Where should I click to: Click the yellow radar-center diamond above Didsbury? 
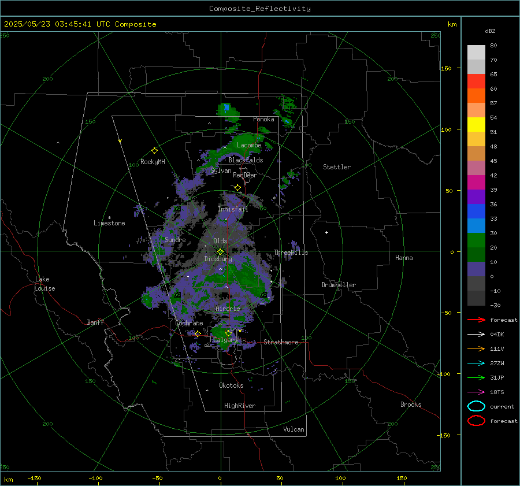(220, 252)
